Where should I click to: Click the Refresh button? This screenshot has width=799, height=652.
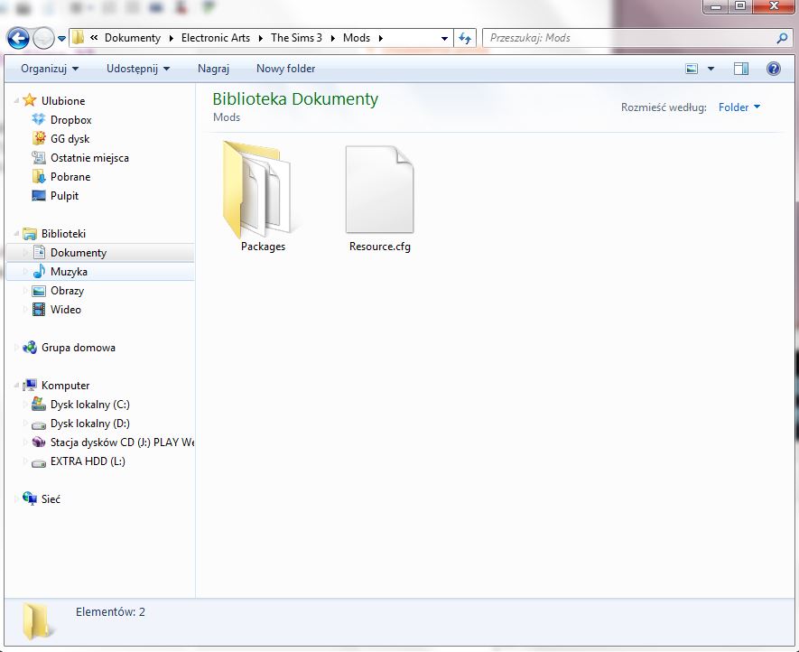(465, 38)
